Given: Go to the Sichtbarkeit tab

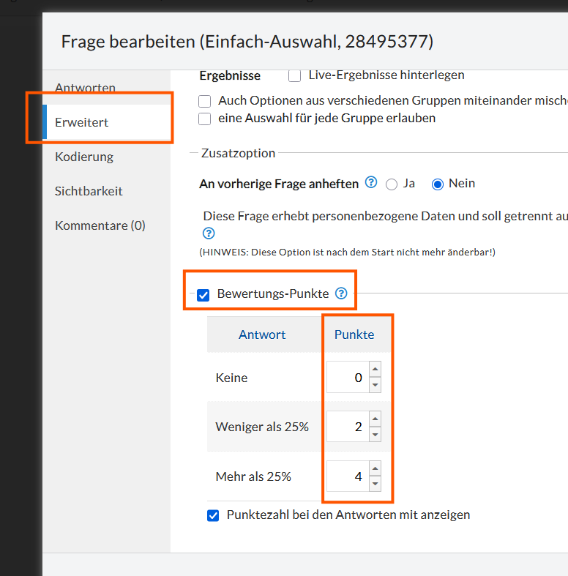Looking at the screenshot, I should (x=89, y=191).
